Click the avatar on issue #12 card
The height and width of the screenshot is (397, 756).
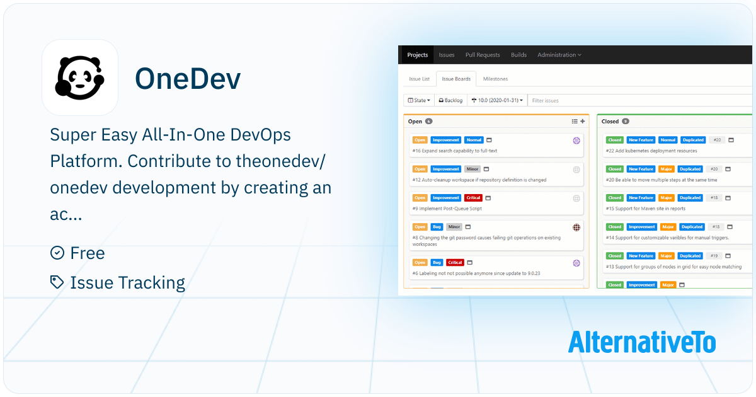576,170
